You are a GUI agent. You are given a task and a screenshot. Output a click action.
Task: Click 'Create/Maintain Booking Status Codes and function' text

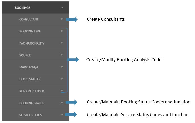(138, 102)
